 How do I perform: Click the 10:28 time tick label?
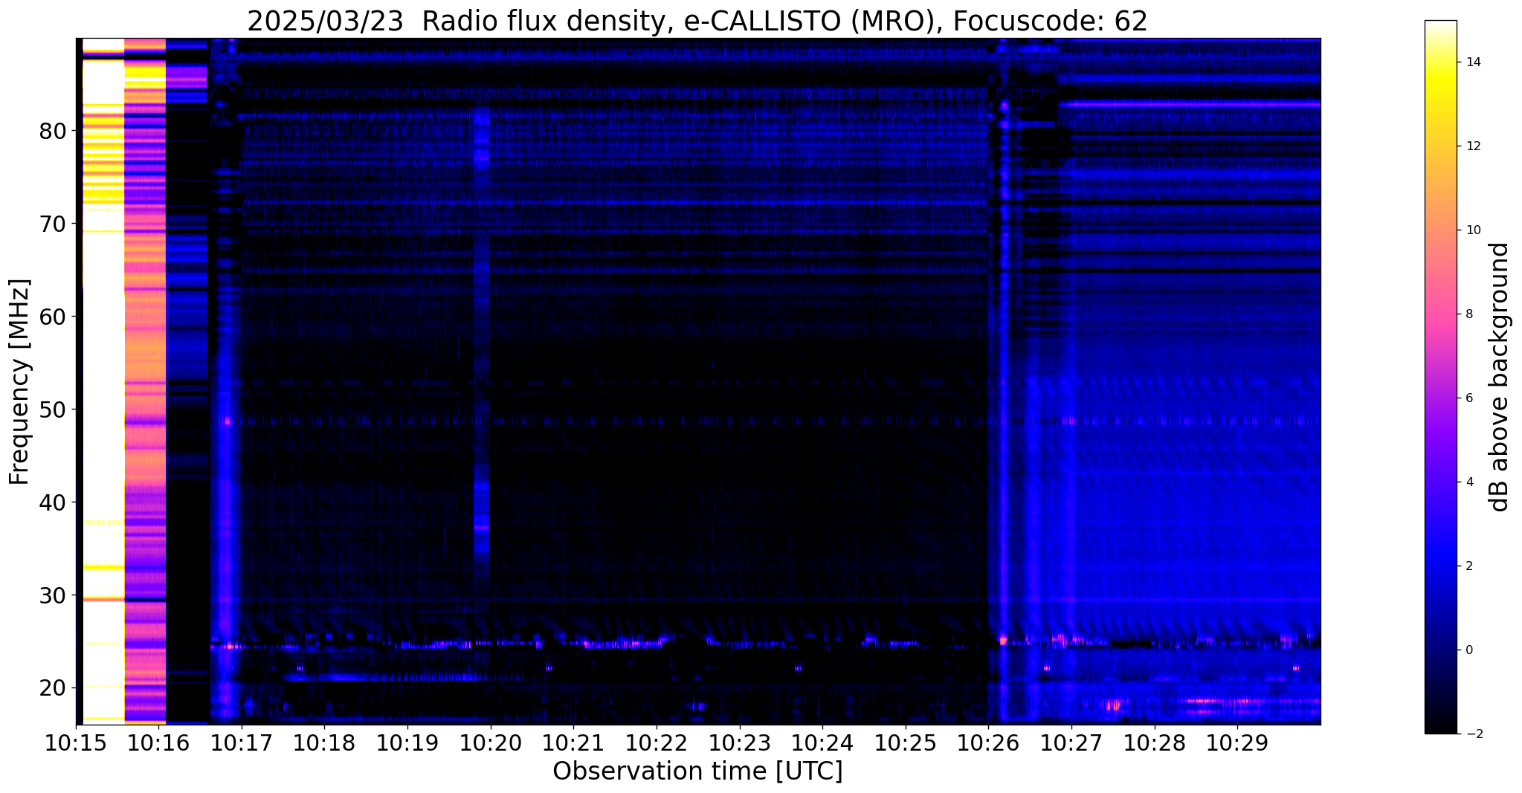pyautogui.click(x=1154, y=743)
